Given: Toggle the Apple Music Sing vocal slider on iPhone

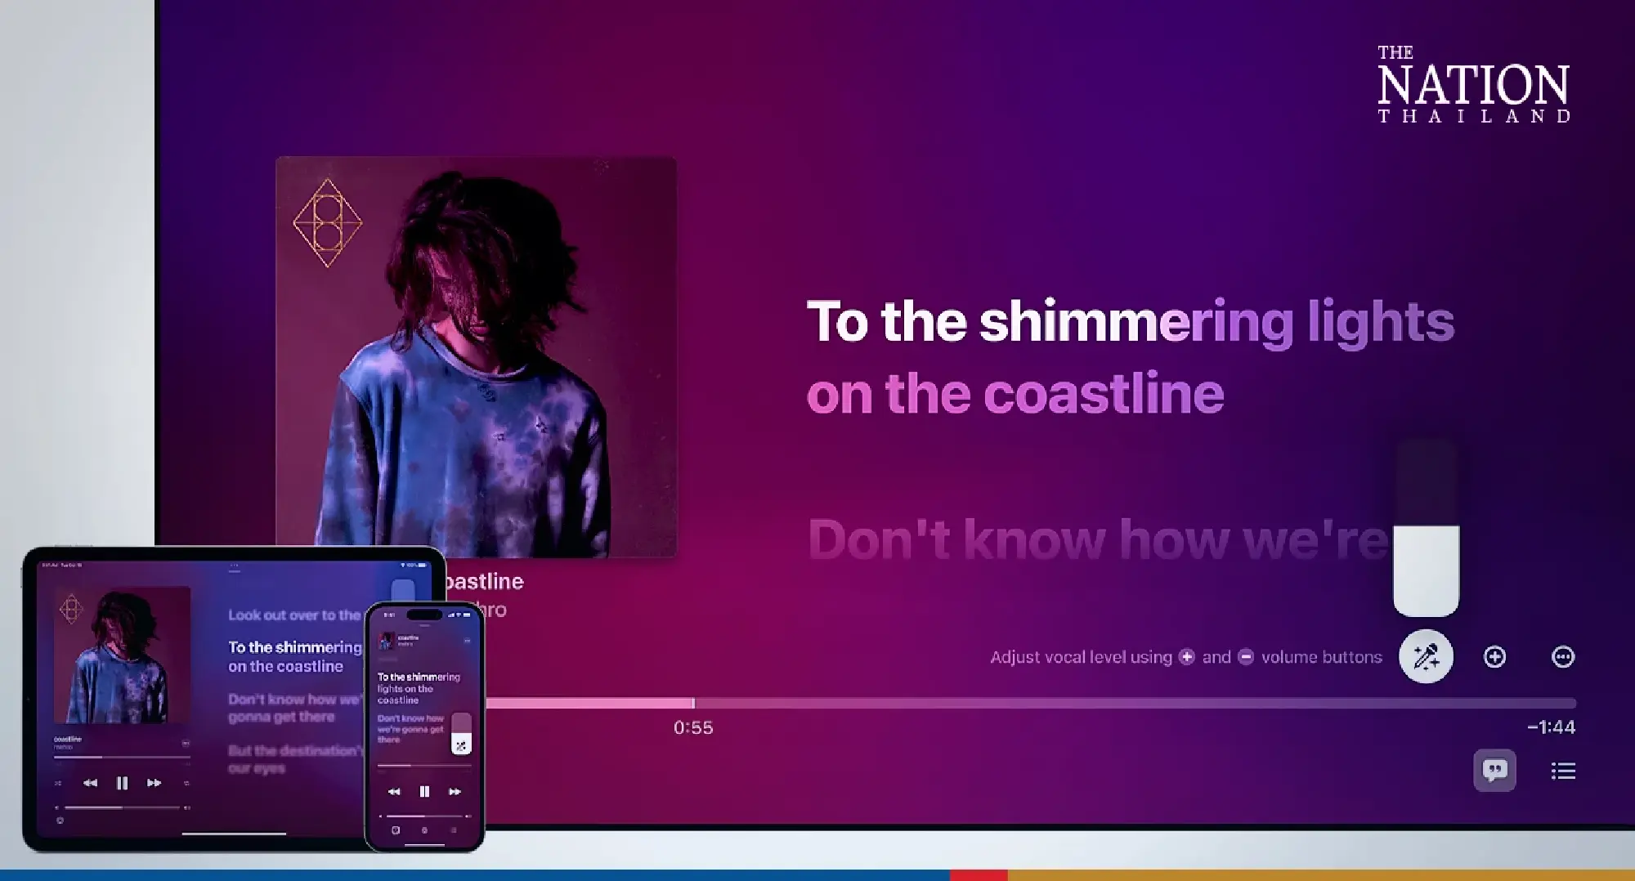Looking at the screenshot, I should pyautogui.click(x=462, y=732).
